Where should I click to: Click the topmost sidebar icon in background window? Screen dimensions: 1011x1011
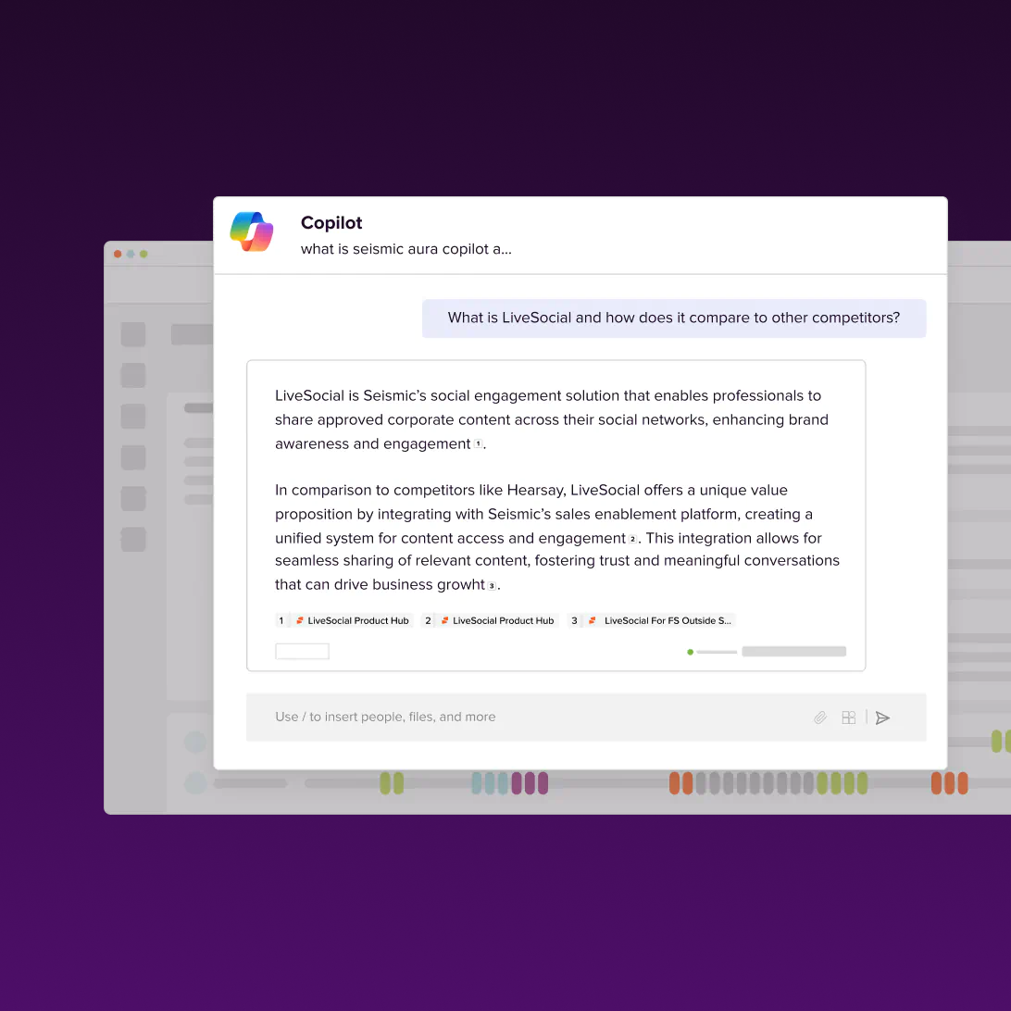tap(133, 334)
